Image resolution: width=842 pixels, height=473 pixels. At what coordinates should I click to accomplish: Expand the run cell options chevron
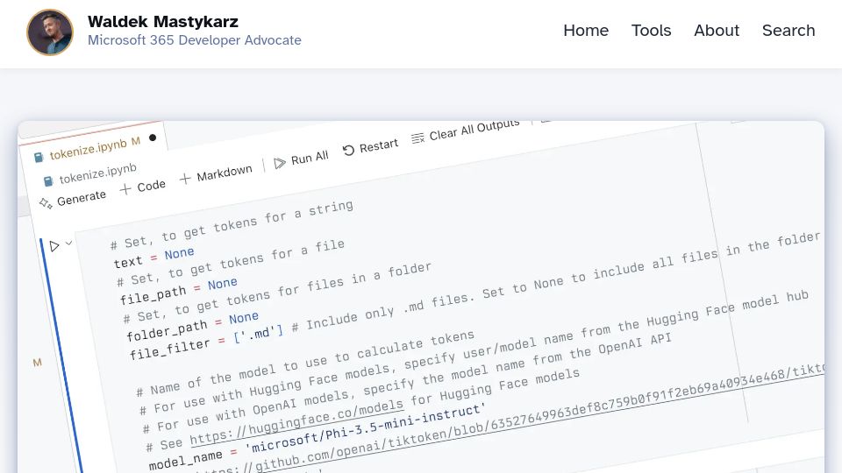click(x=68, y=244)
